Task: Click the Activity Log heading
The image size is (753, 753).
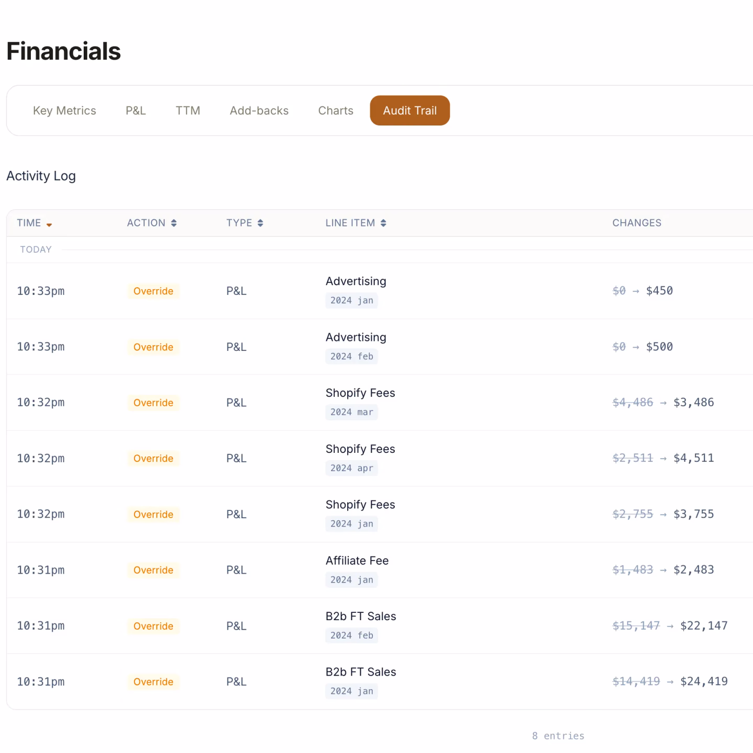Action: [x=41, y=176]
